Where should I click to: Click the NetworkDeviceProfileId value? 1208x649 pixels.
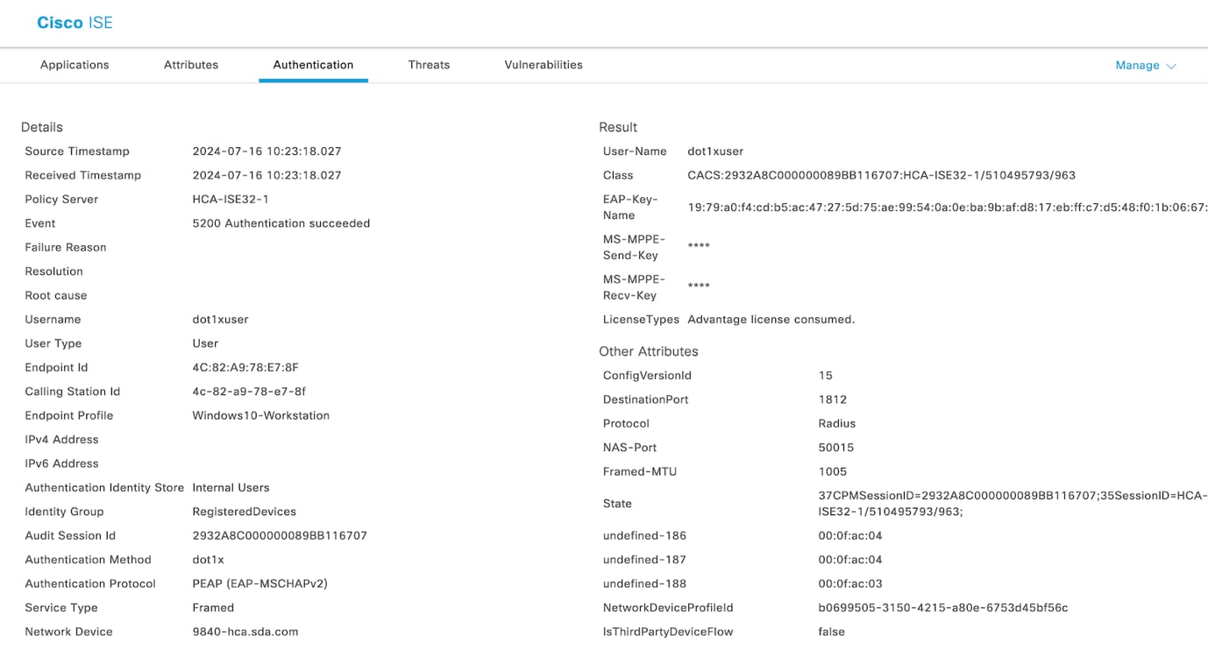click(943, 608)
